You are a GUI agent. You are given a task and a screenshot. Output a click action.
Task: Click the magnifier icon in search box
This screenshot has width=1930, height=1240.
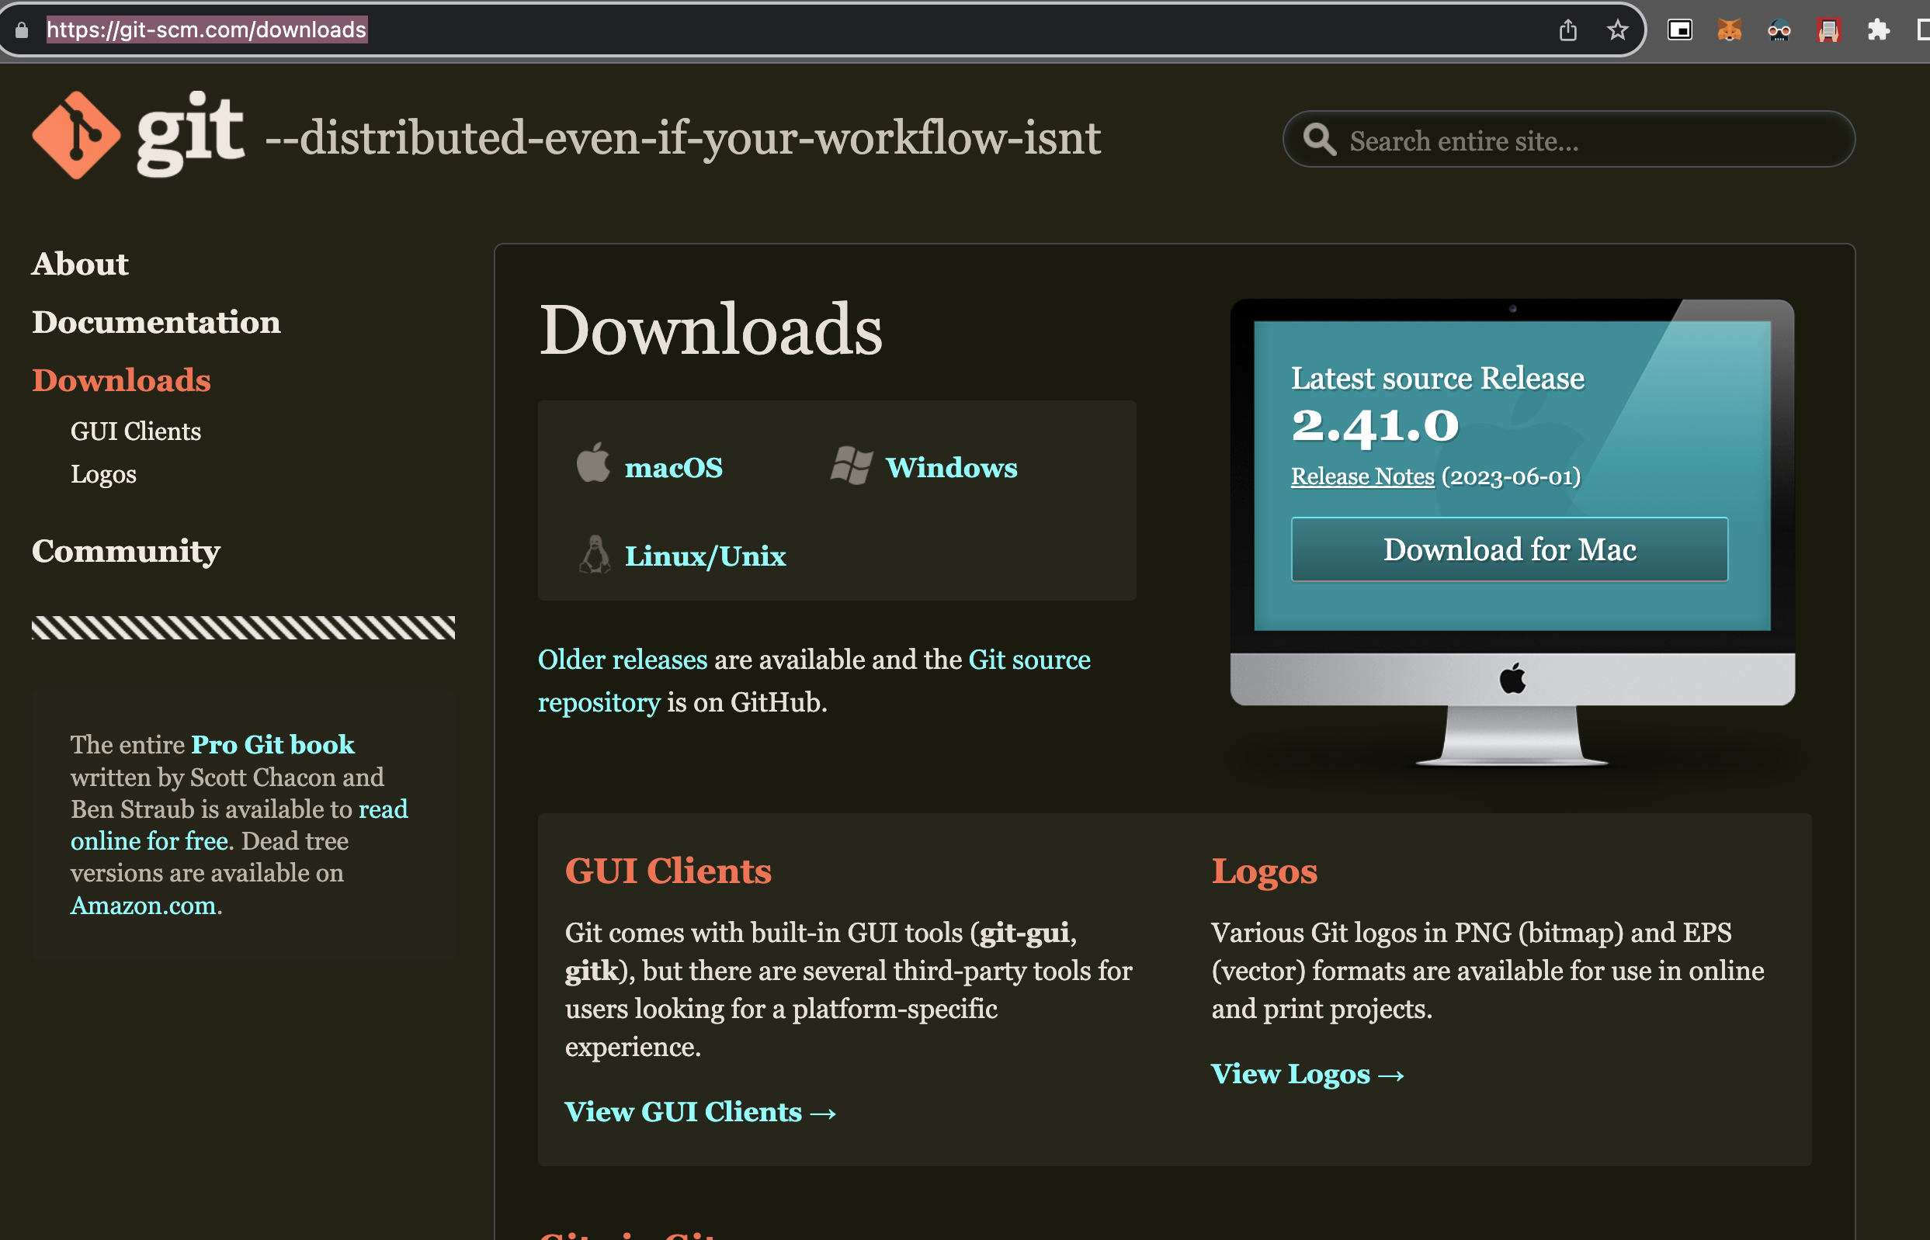point(1320,138)
